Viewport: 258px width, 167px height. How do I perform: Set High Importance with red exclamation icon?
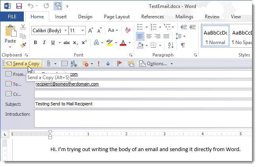[x=98, y=64]
